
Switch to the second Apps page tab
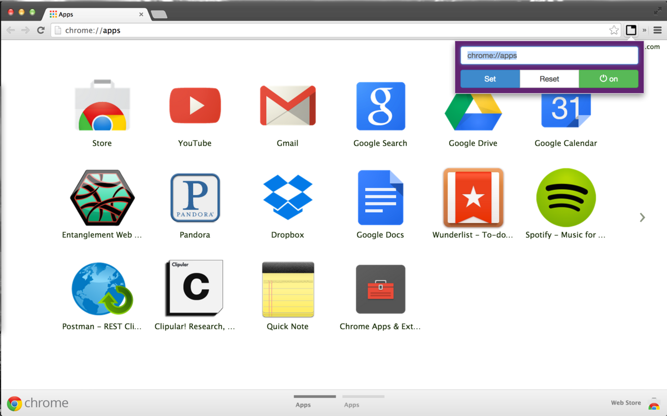point(363,401)
